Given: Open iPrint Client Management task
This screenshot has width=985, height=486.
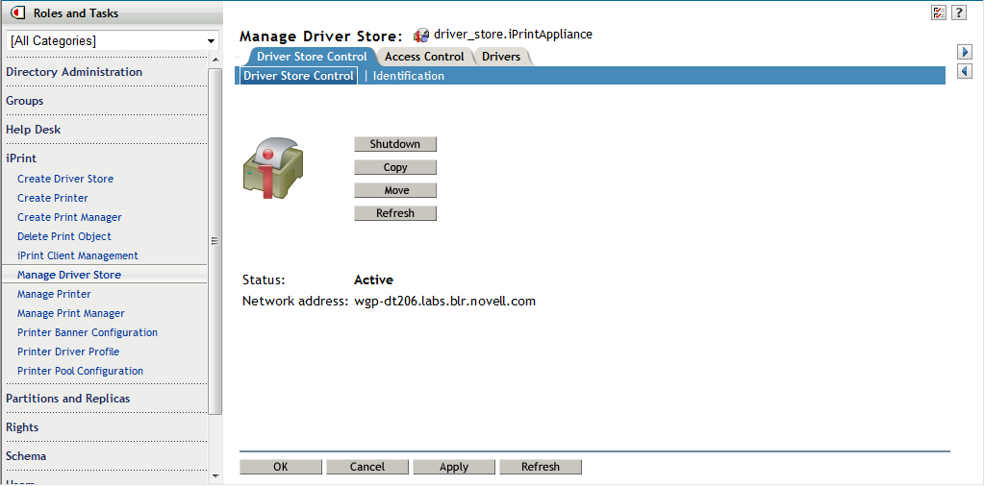Looking at the screenshot, I should pos(78,255).
